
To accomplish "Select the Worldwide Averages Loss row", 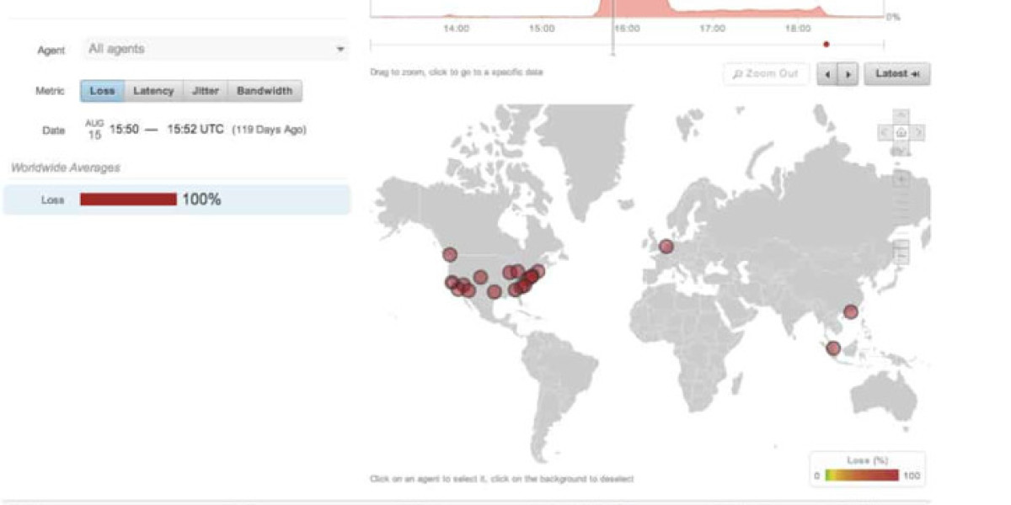I will [176, 199].
